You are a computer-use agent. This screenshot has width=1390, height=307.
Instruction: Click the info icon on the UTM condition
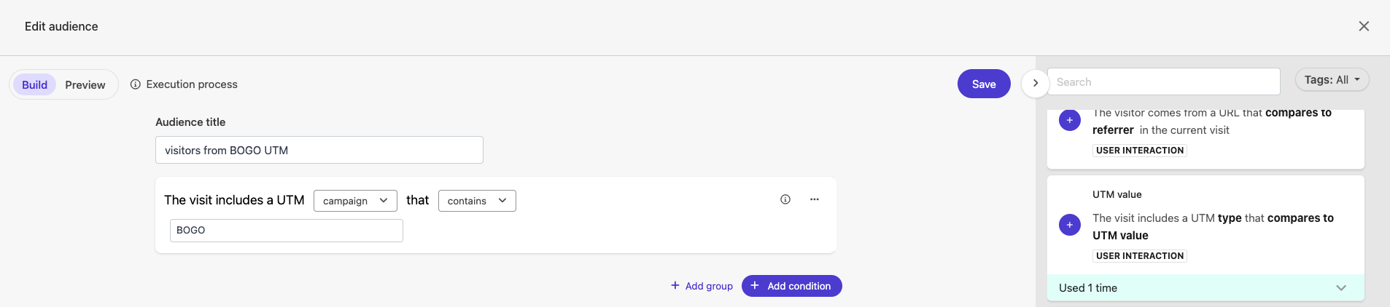(785, 199)
